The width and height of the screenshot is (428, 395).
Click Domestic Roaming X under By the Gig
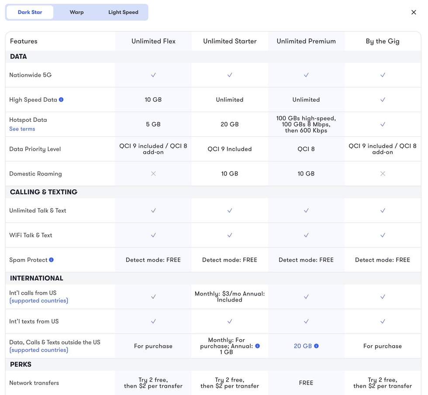tap(383, 174)
